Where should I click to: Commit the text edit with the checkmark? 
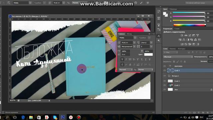click(141, 3)
